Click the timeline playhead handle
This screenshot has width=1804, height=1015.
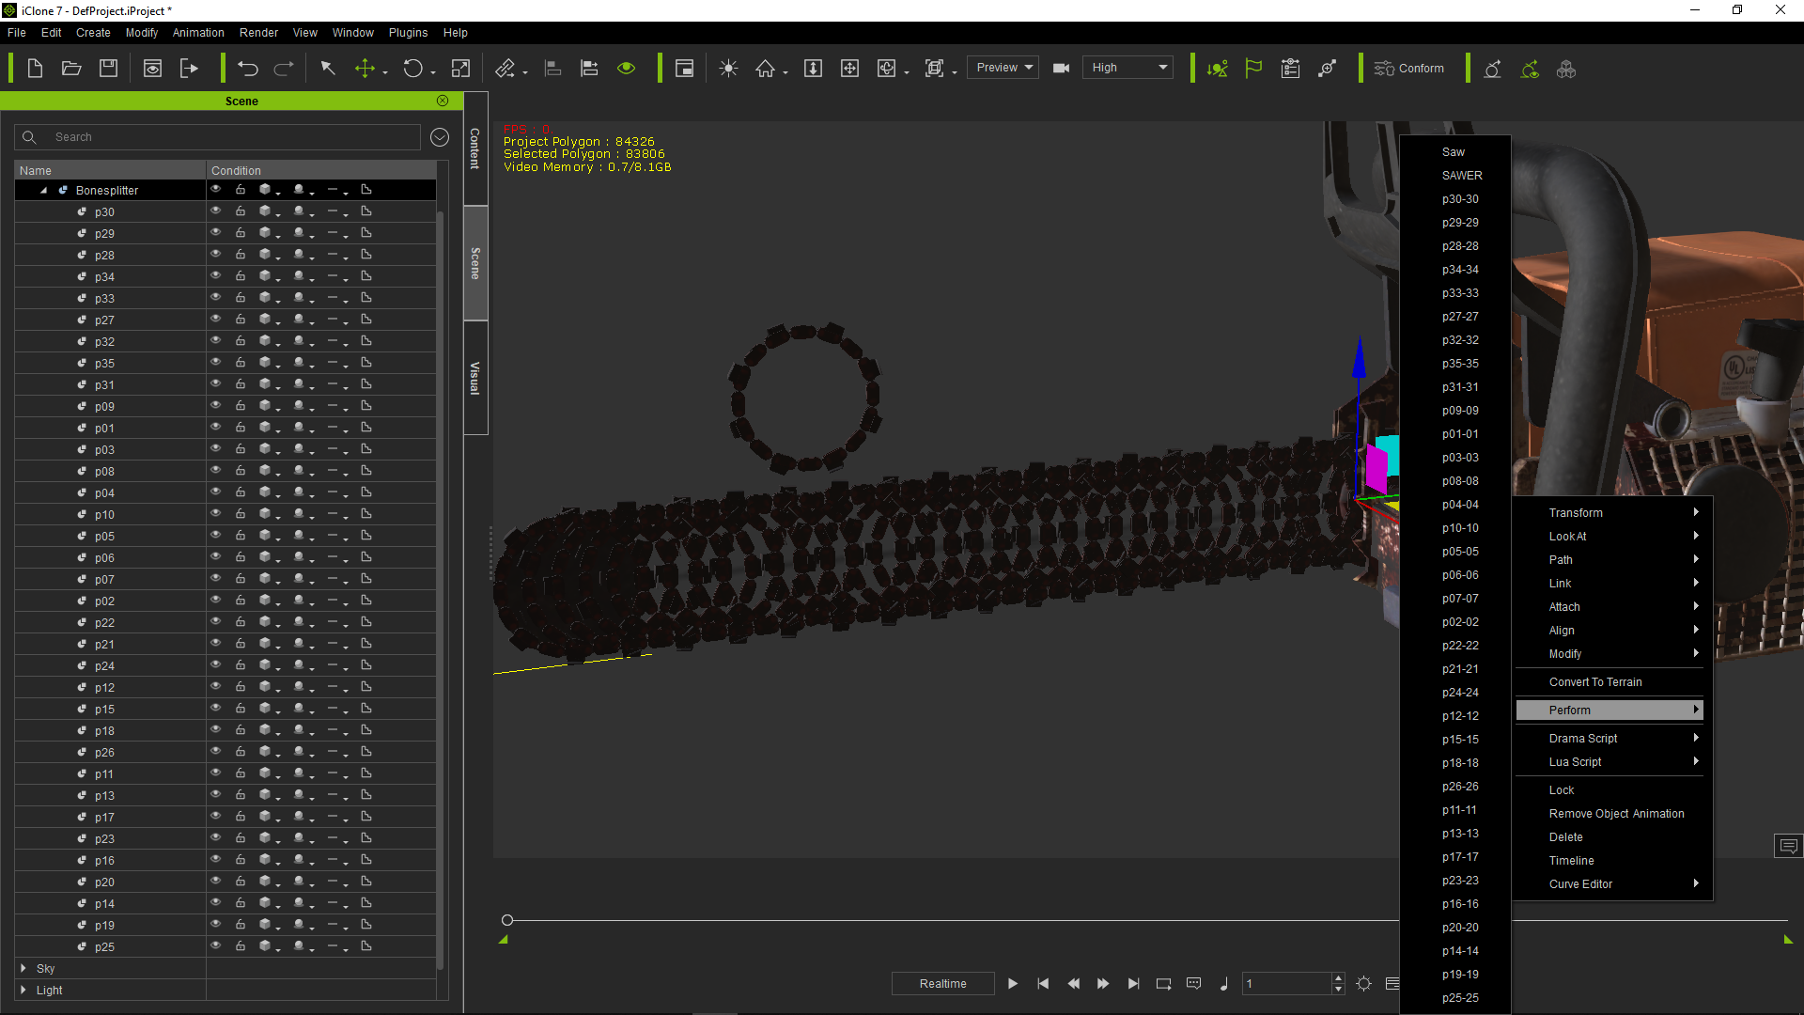click(507, 920)
